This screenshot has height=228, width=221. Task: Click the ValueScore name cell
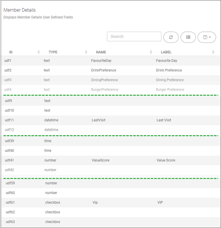pos(101,161)
